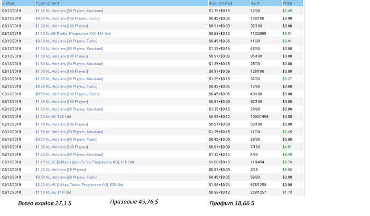Screen dimensions: 370x216
Task: Open the 180 Players tournament ranked 92/180
Action: coord(62,102)
